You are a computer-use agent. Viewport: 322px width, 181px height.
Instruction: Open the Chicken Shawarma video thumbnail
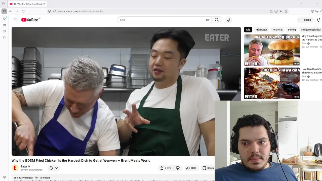click(272, 83)
